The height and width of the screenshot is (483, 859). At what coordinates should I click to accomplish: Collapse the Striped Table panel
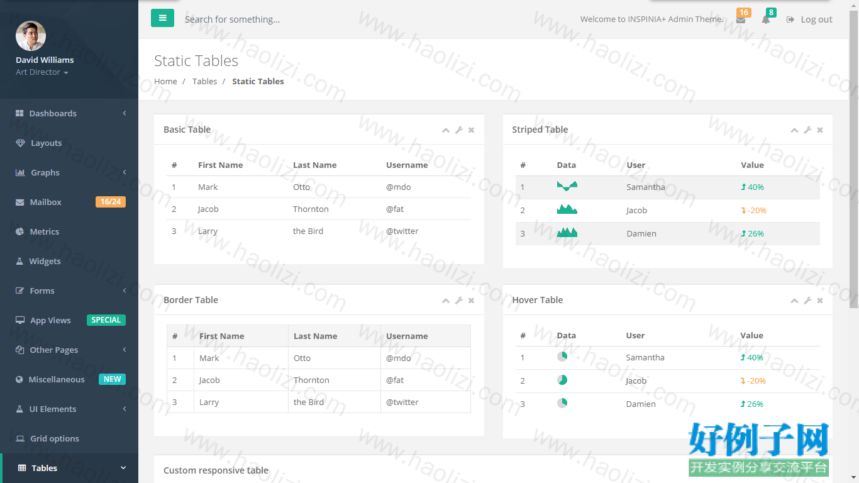pos(794,130)
